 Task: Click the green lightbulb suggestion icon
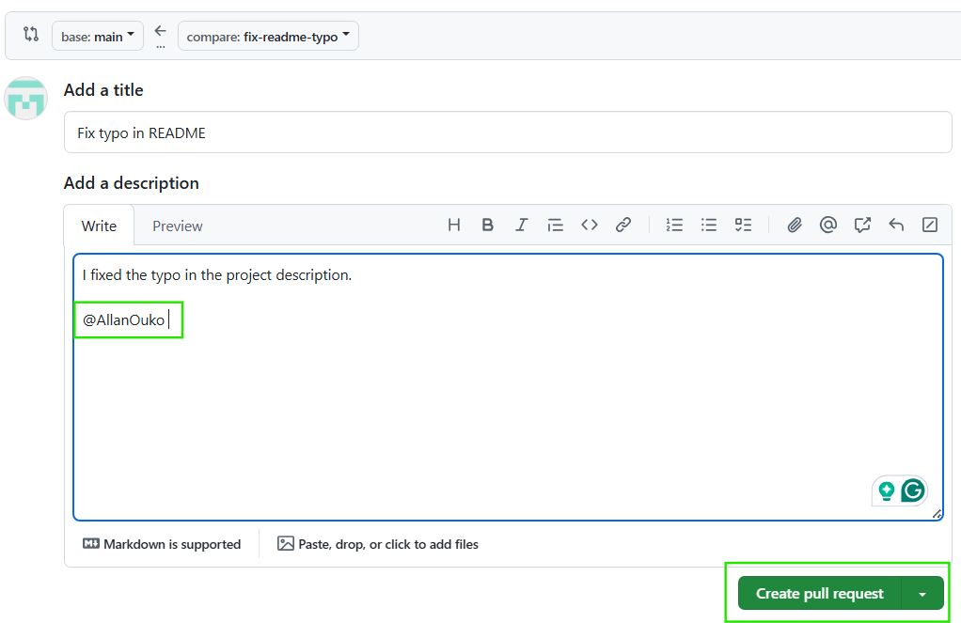click(x=886, y=491)
